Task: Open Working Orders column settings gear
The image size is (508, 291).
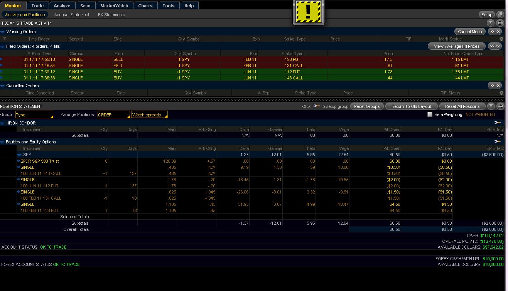Action: 501,39
